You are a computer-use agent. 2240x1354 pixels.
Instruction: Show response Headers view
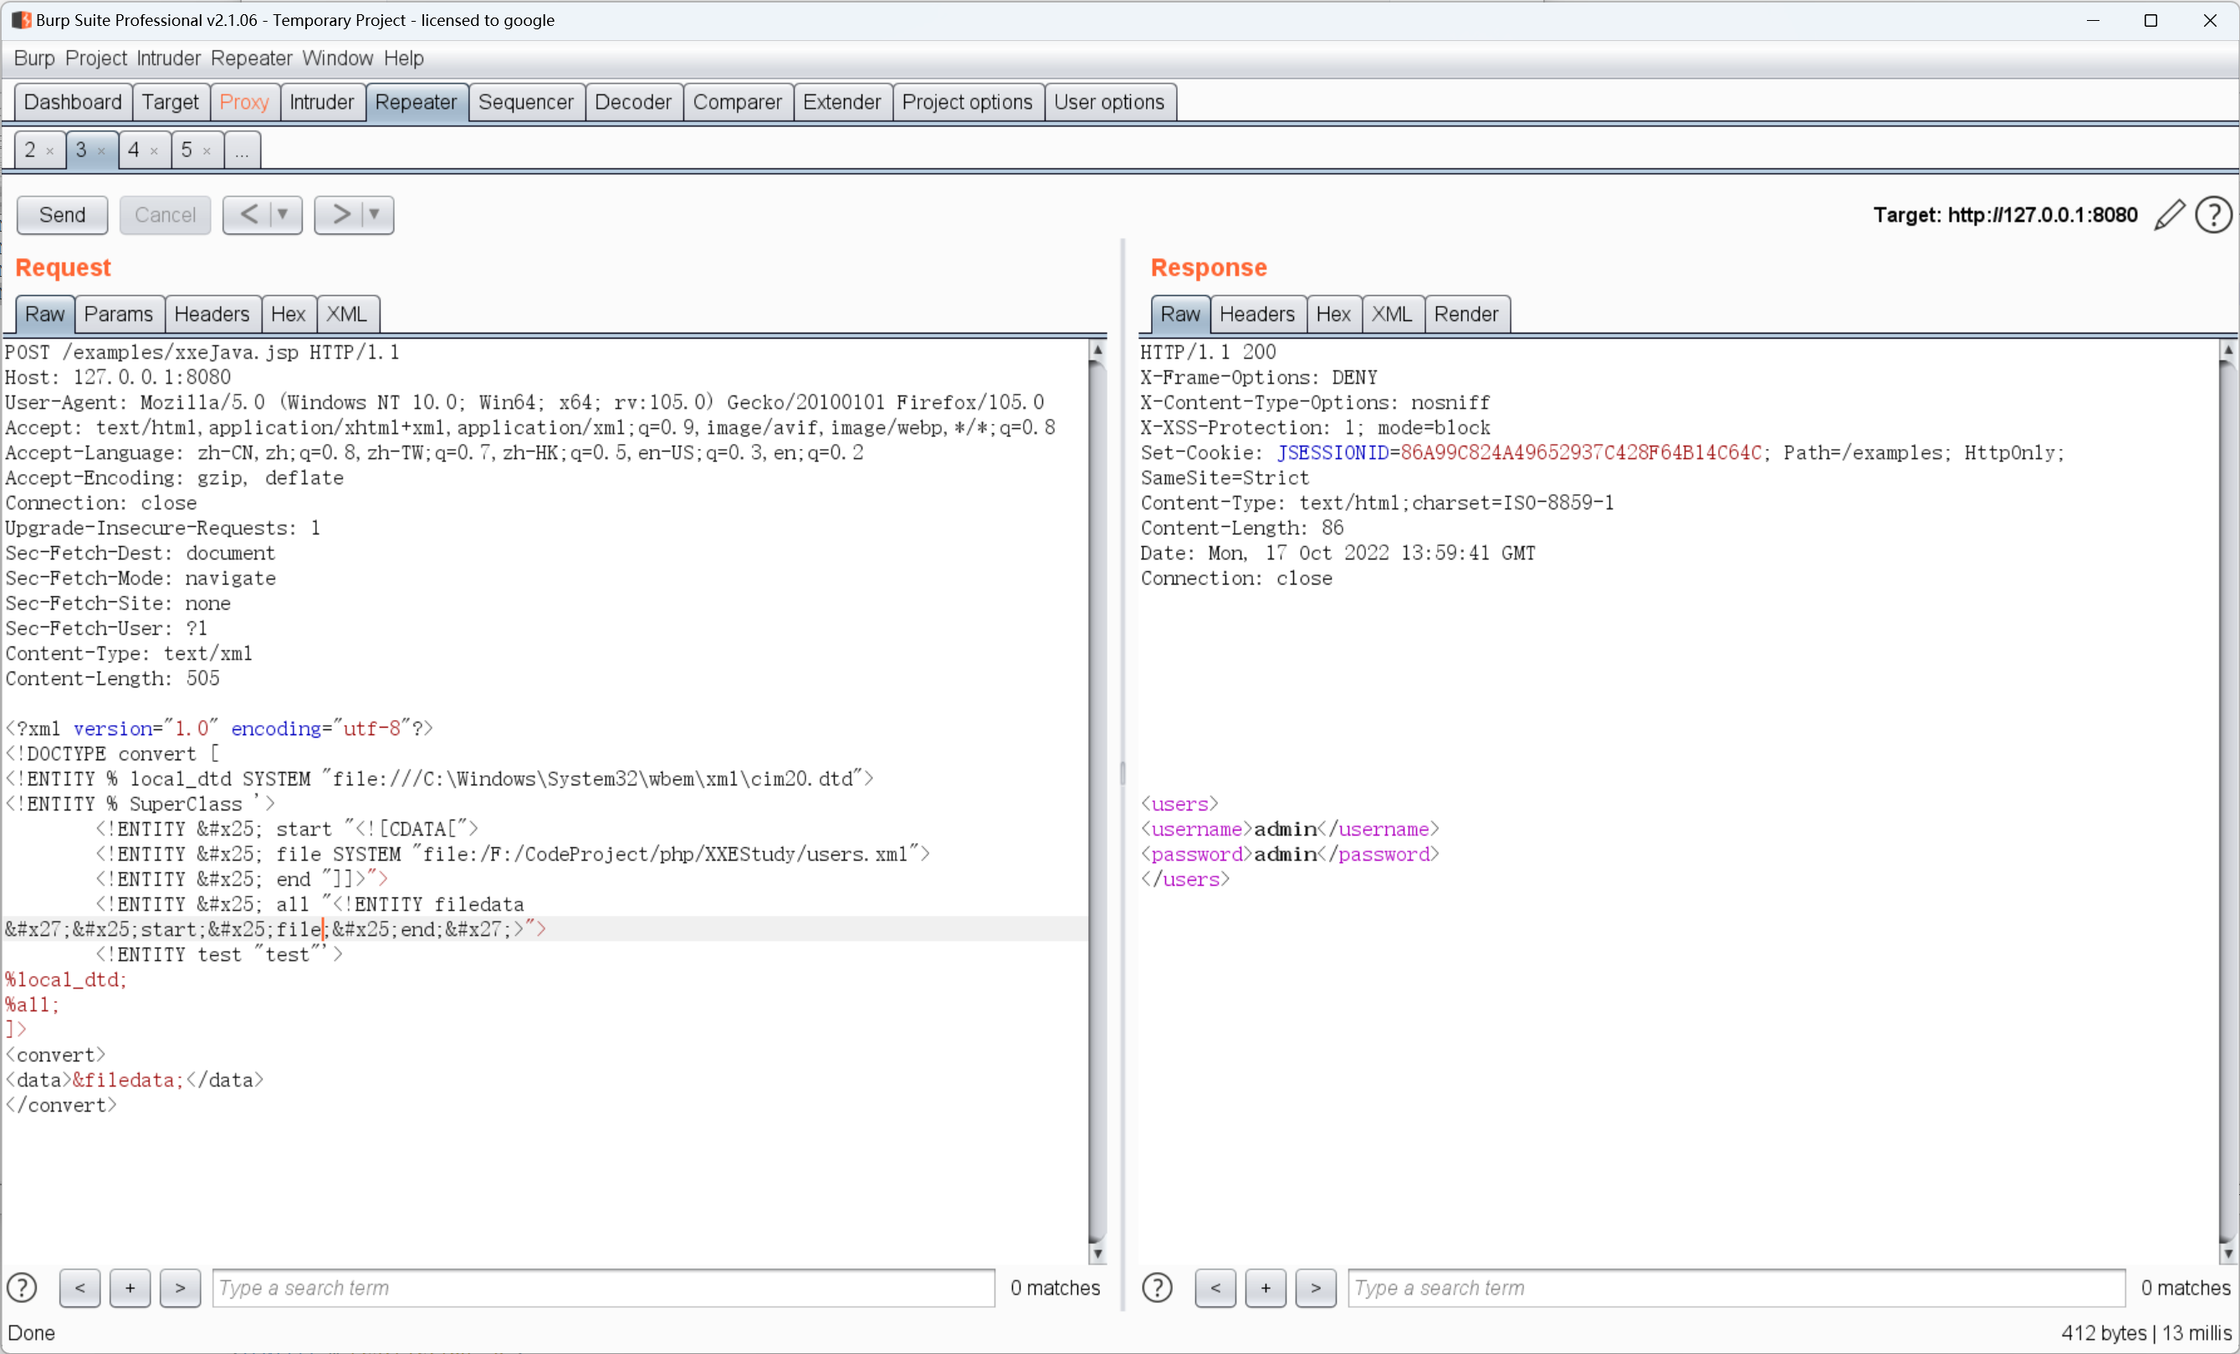1257,314
